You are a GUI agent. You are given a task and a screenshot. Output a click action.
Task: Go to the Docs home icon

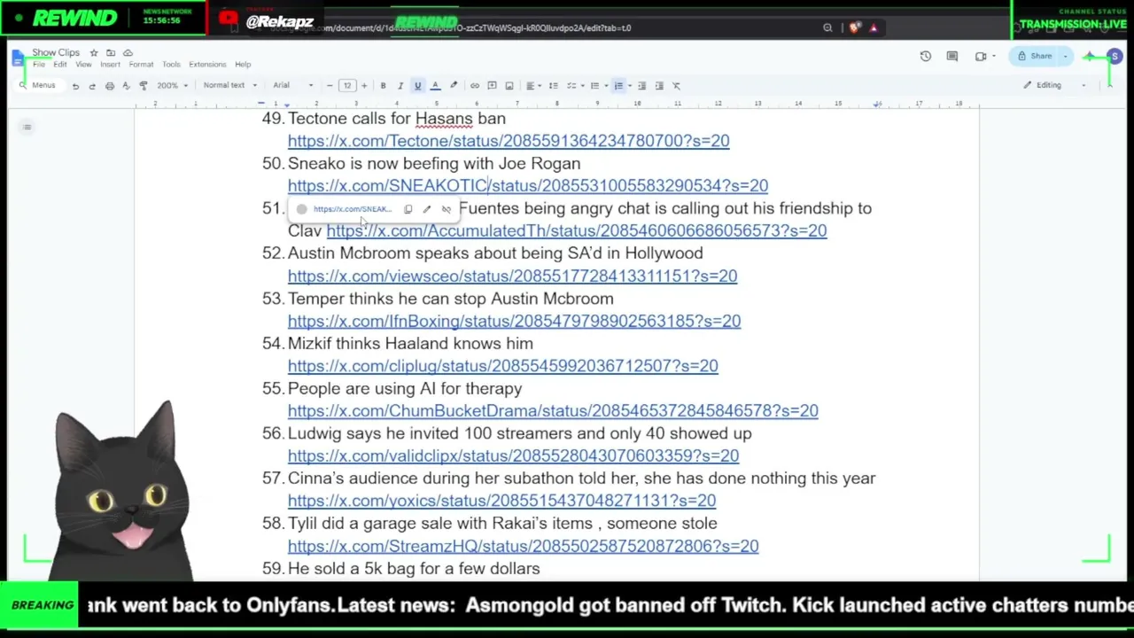[x=19, y=58]
